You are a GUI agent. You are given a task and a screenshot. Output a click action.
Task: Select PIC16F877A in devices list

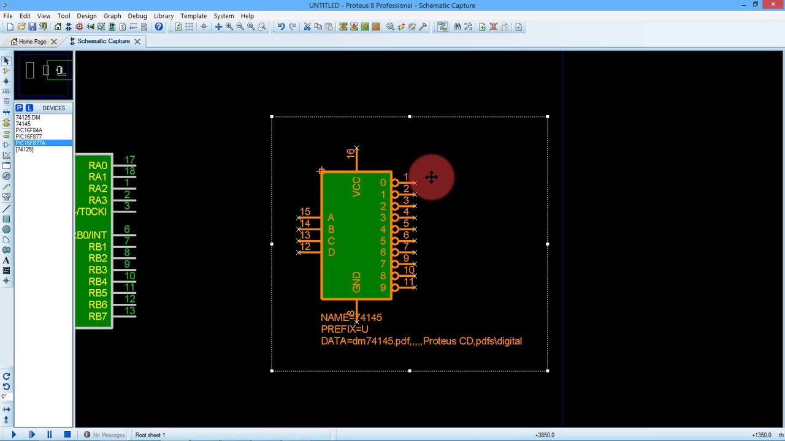[x=43, y=143]
